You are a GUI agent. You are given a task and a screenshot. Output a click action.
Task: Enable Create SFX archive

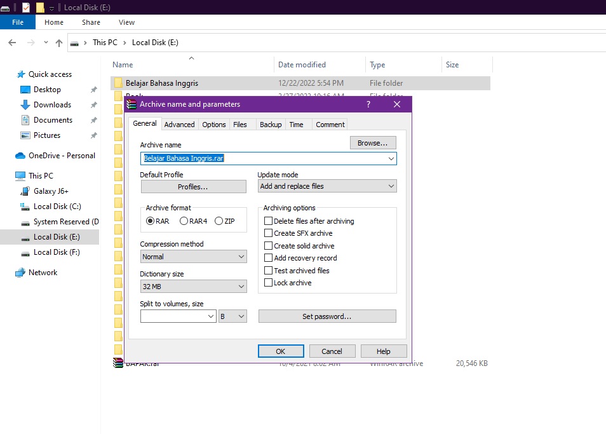pos(268,233)
